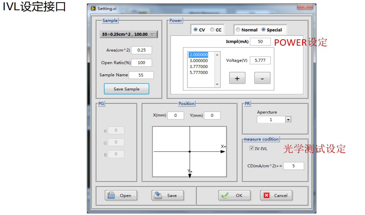Expand the Apercture dropdown arrow
The width and height of the screenshot is (365, 215).
[x=288, y=119]
